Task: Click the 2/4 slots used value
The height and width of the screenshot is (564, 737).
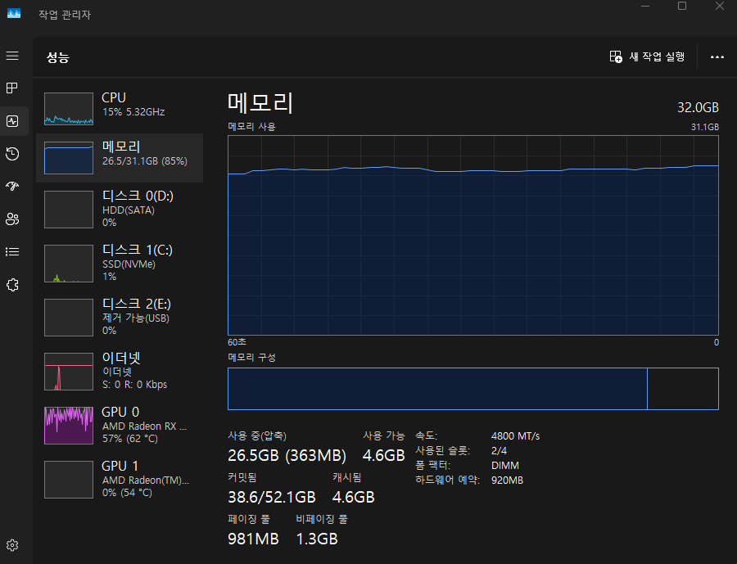Action: click(499, 451)
